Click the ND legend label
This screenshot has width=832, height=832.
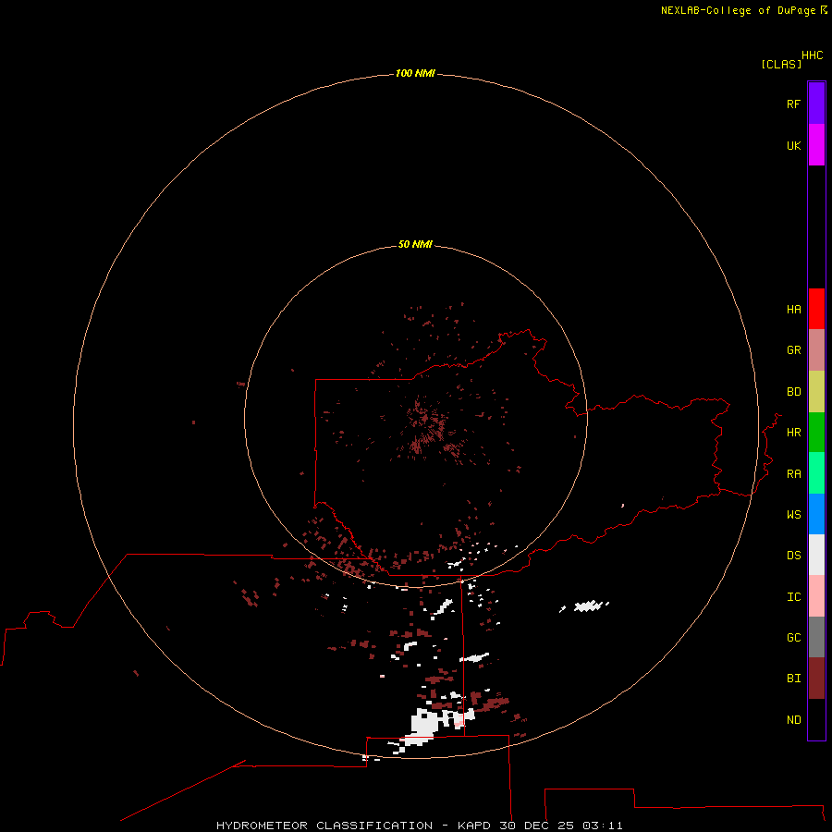tap(793, 720)
